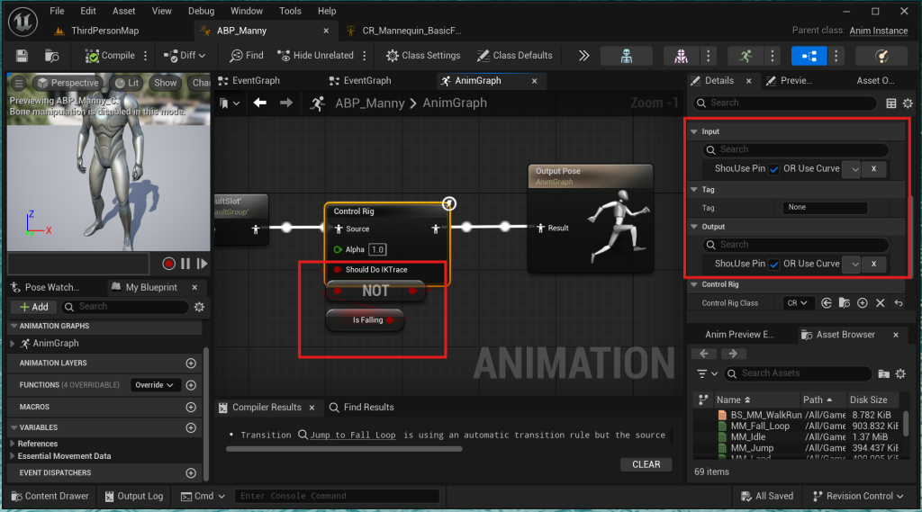
Task: Collapse the Tag section
Action: click(694, 189)
